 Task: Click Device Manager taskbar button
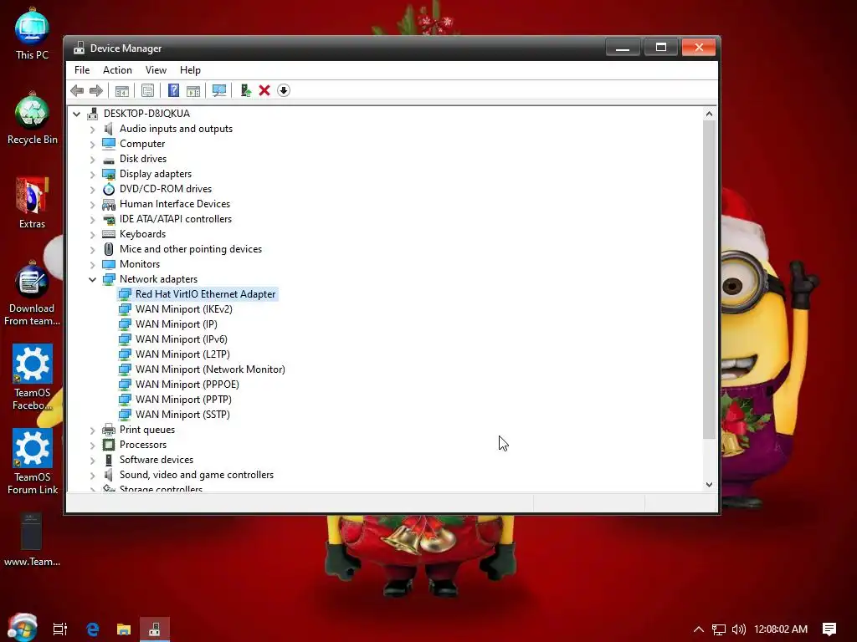tap(155, 629)
